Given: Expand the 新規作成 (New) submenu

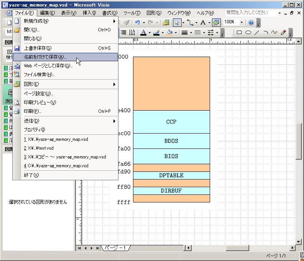Looking at the screenshot, I should point(65,21).
